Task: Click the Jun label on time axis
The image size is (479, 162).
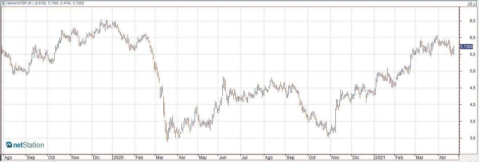Action: (223, 158)
